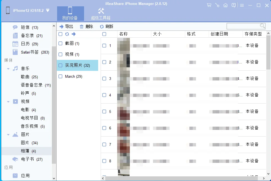This screenshot has width=271, height=181.
Task: Collapse the 音乐 section in sidebar
Action: tap(8, 68)
